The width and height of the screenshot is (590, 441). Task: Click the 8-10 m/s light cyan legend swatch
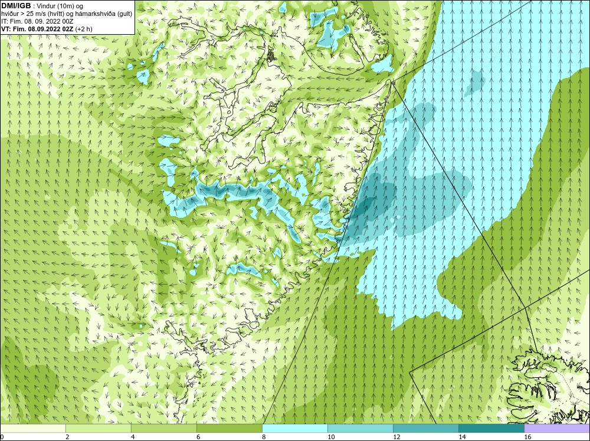click(x=294, y=429)
